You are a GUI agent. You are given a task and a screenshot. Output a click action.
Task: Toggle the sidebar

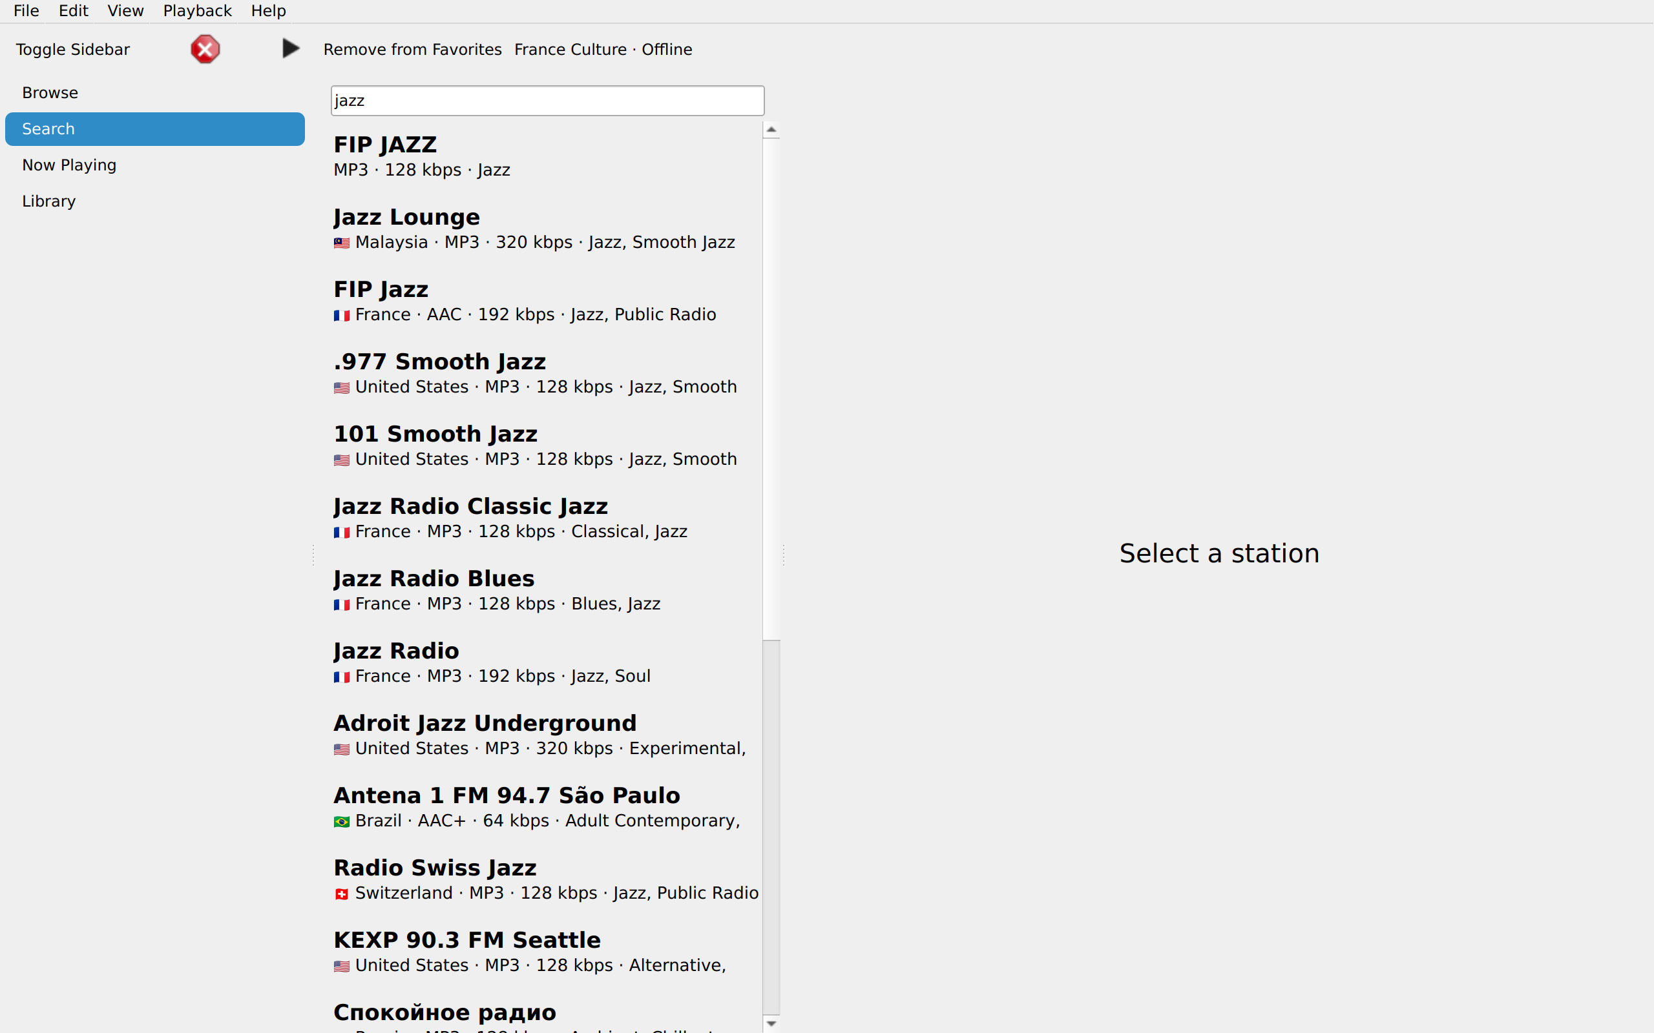pyautogui.click(x=72, y=49)
